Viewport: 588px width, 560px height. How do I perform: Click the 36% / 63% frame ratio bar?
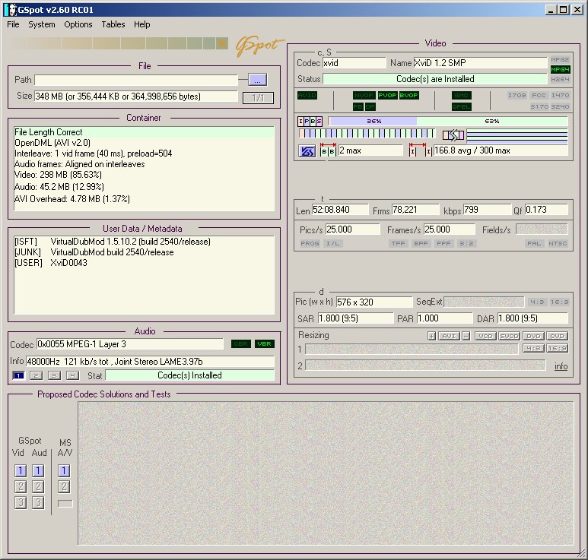pyautogui.click(x=448, y=121)
